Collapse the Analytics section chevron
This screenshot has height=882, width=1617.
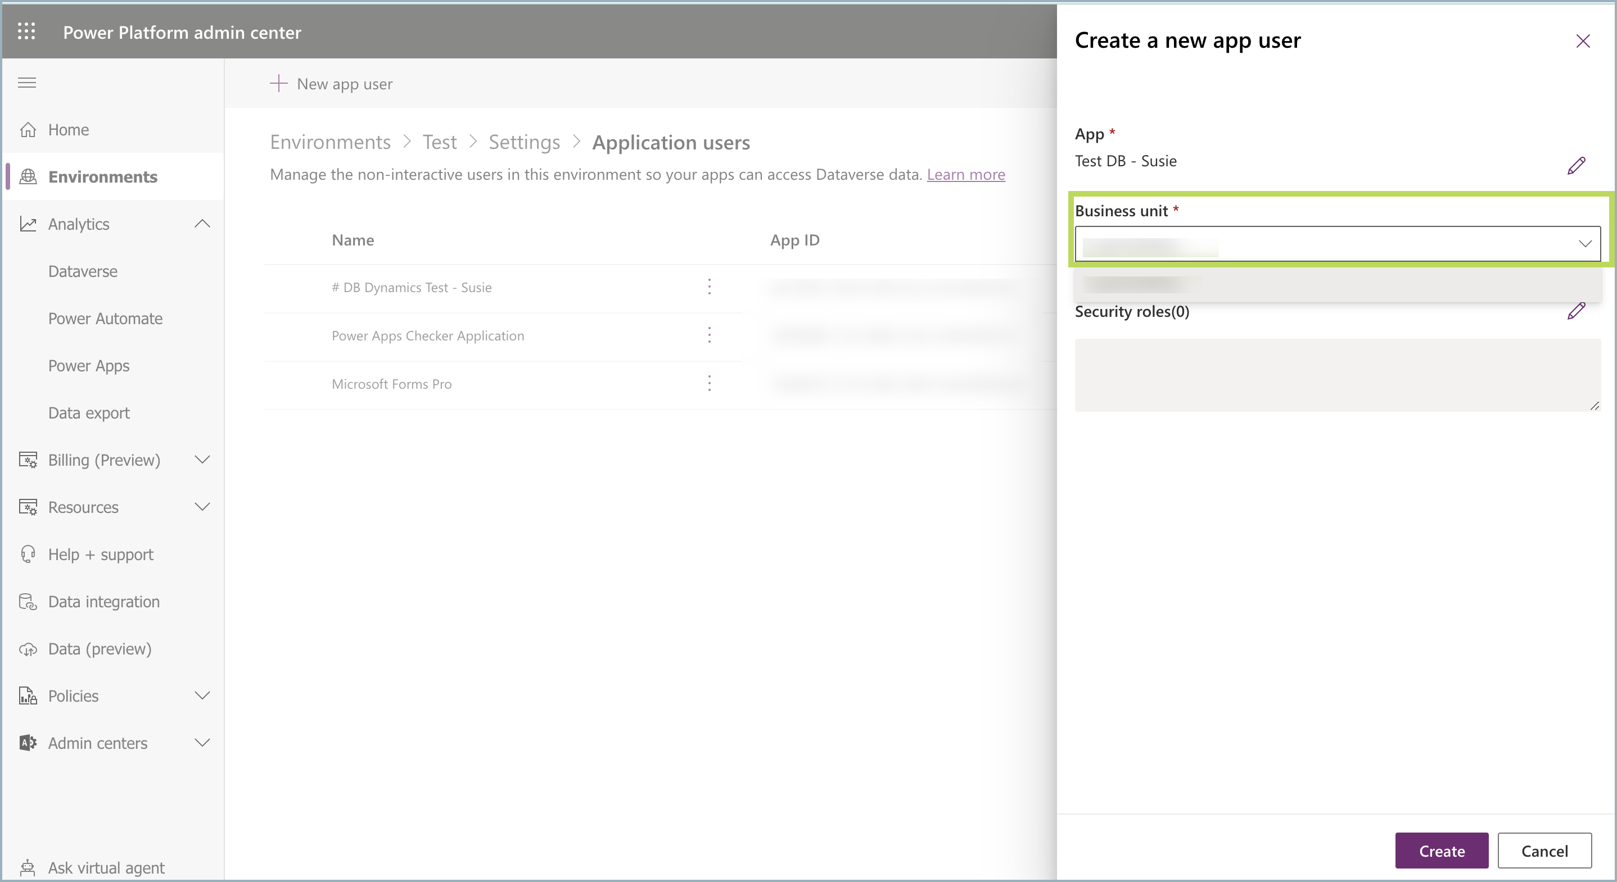(x=202, y=224)
